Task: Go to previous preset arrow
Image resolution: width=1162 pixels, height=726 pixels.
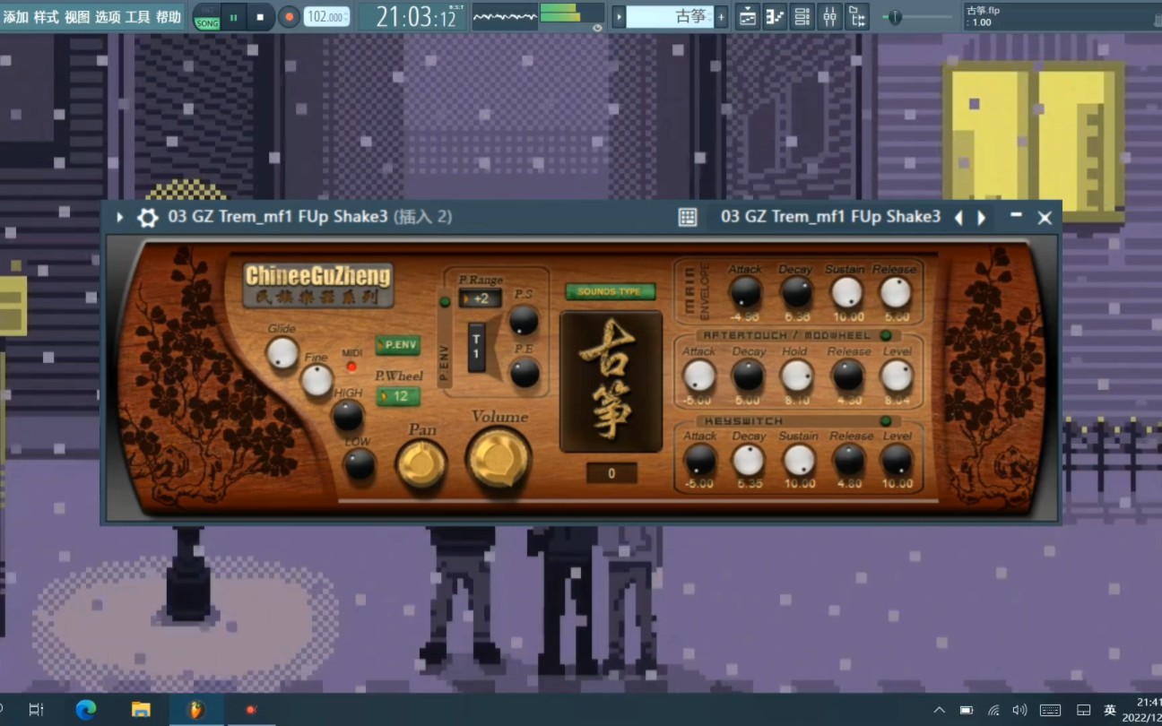Action: (958, 218)
